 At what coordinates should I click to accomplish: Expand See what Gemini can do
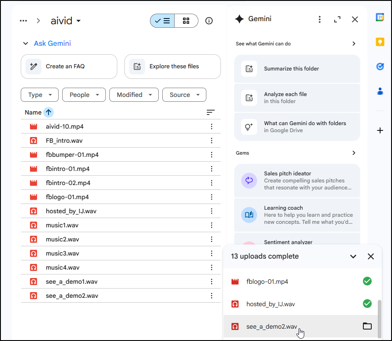pos(354,44)
